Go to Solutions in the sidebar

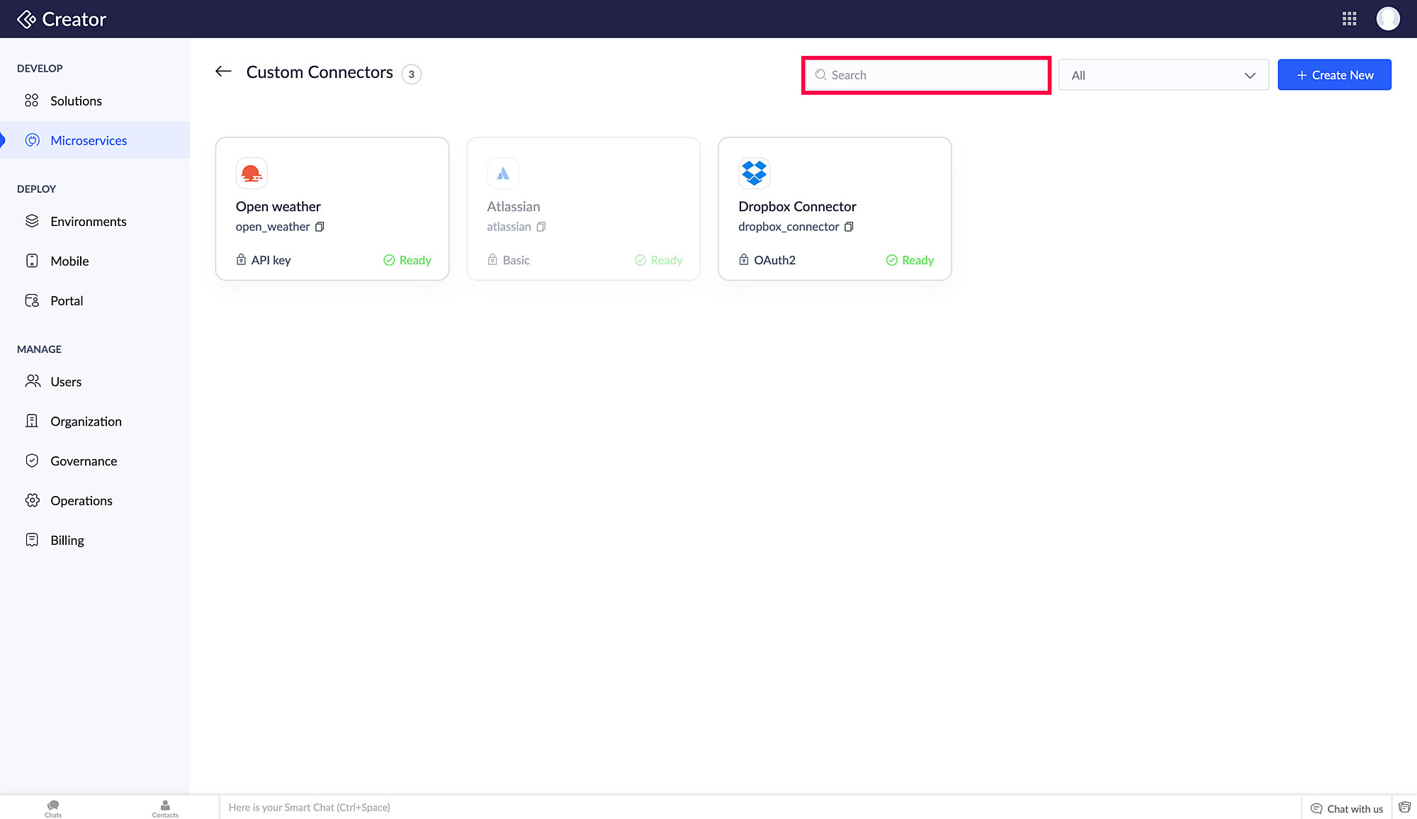(76, 101)
